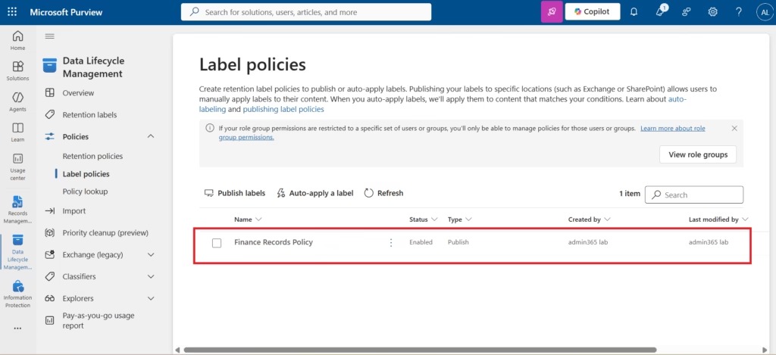Click the horizontal scrollbar left arrow

(177, 350)
